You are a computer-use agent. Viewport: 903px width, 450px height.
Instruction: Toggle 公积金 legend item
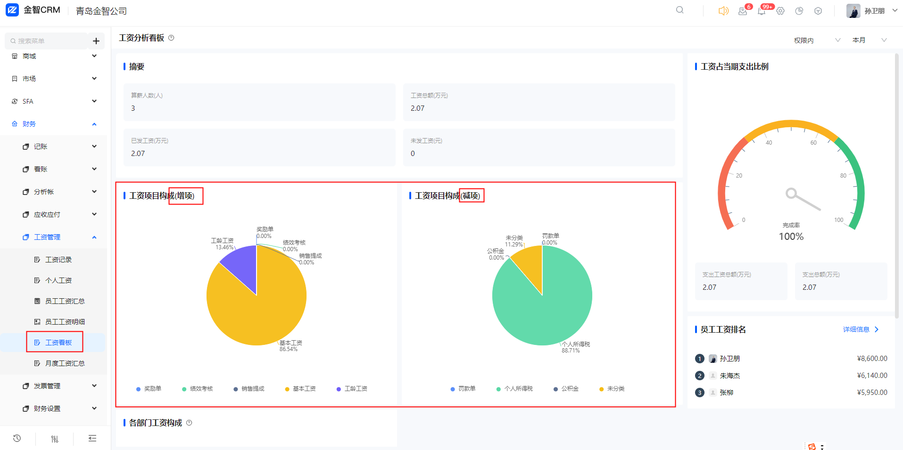click(x=566, y=389)
